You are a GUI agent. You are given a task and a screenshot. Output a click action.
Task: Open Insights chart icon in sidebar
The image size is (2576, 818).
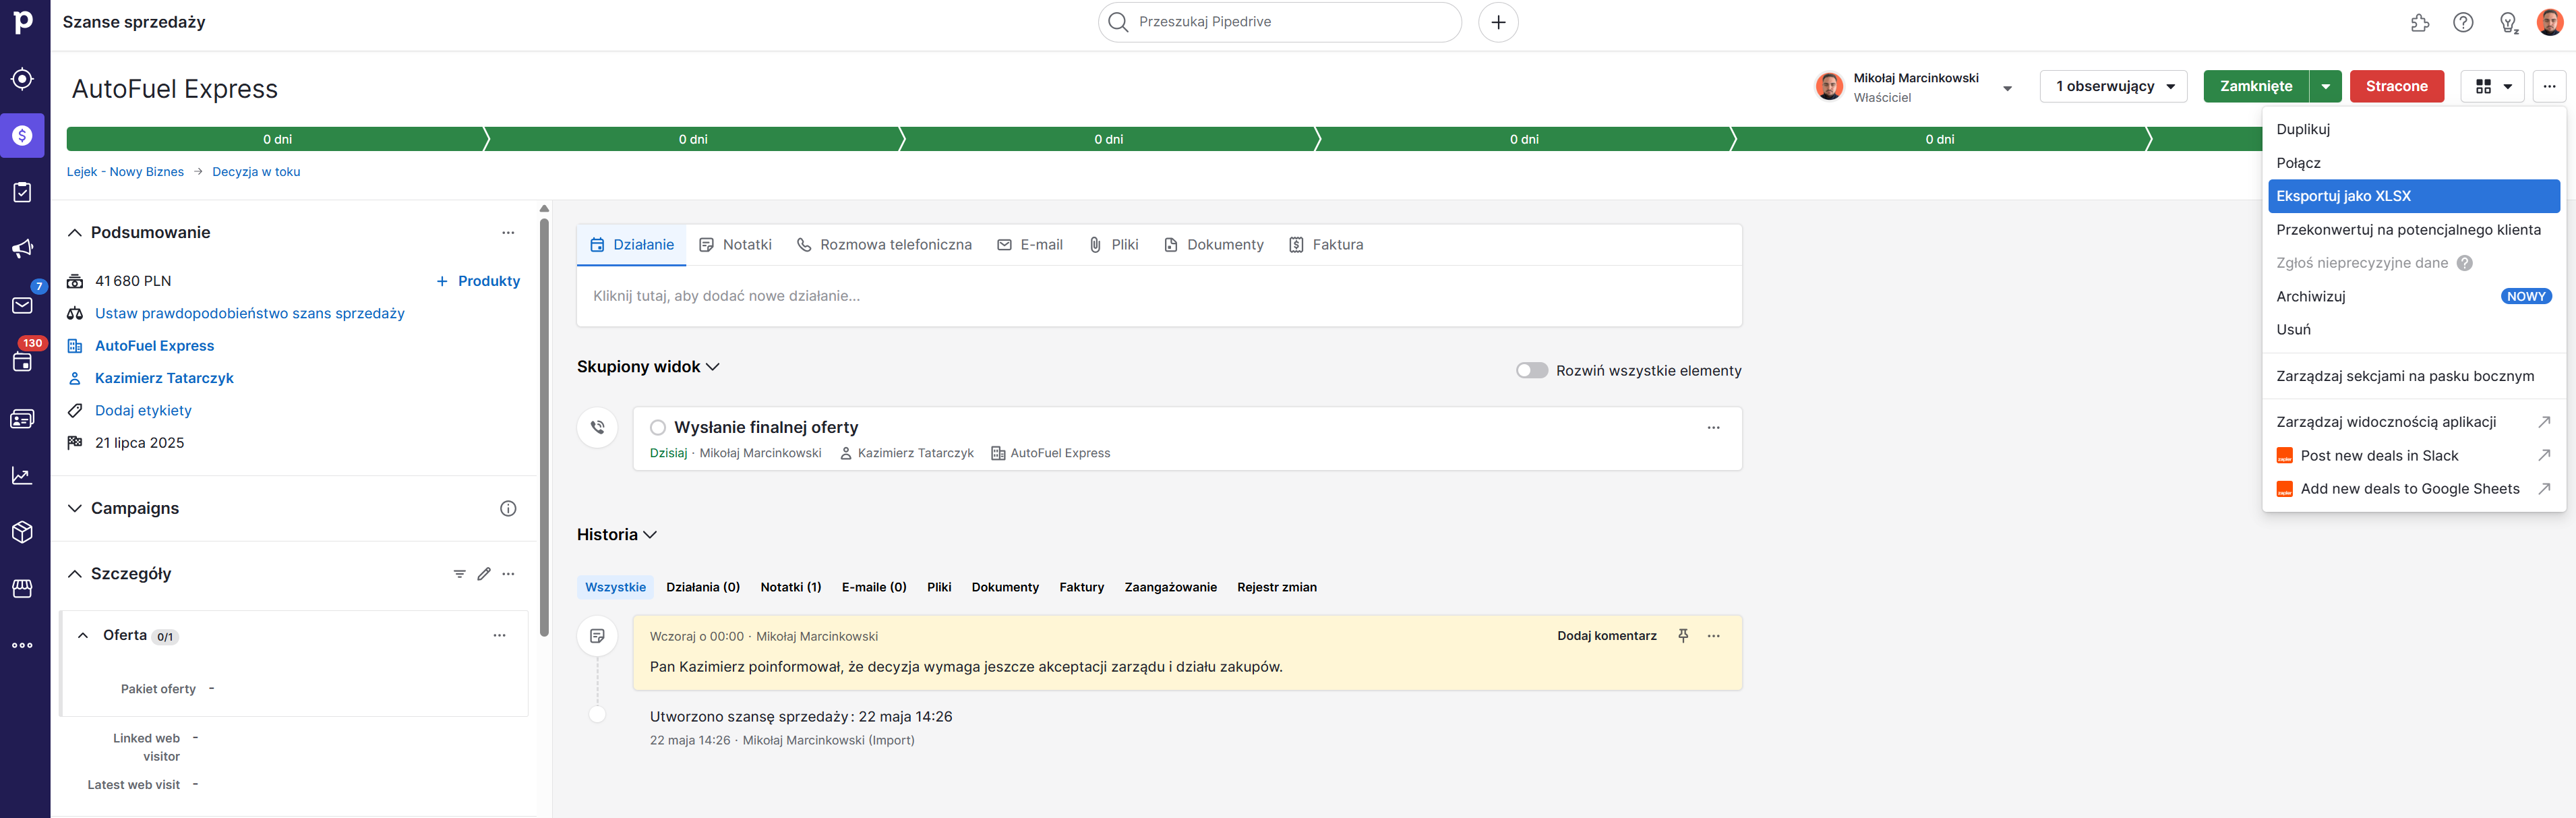(x=23, y=476)
